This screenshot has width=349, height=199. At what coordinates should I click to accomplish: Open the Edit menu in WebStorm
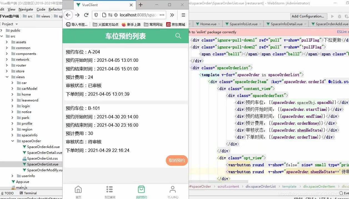(2, 9)
